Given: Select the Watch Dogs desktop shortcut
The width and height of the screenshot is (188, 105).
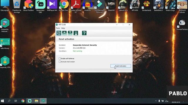Looking at the screenshot, I should (170, 6).
